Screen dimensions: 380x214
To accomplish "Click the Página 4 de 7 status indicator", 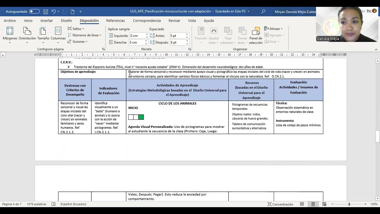I will pos(12,204).
